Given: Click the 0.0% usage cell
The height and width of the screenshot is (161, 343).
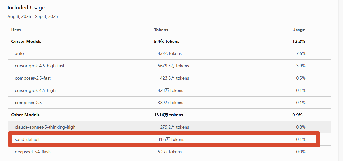Looking at the screenshot, I should (x=301, y=152).
